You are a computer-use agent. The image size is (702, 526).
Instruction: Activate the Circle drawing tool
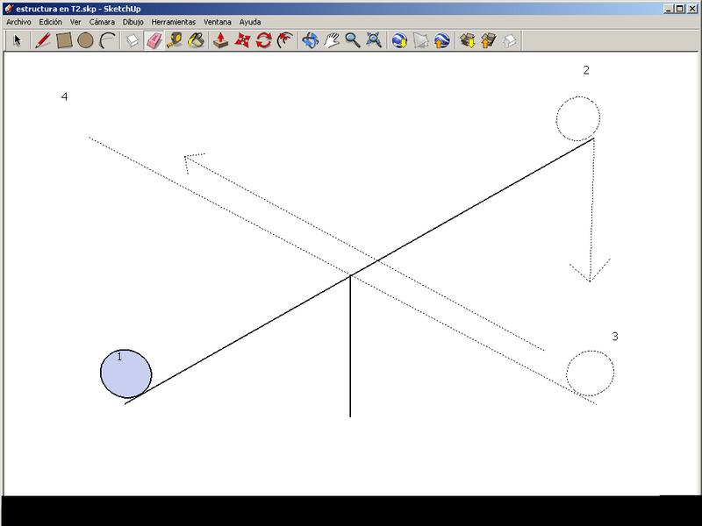point(85,40)
